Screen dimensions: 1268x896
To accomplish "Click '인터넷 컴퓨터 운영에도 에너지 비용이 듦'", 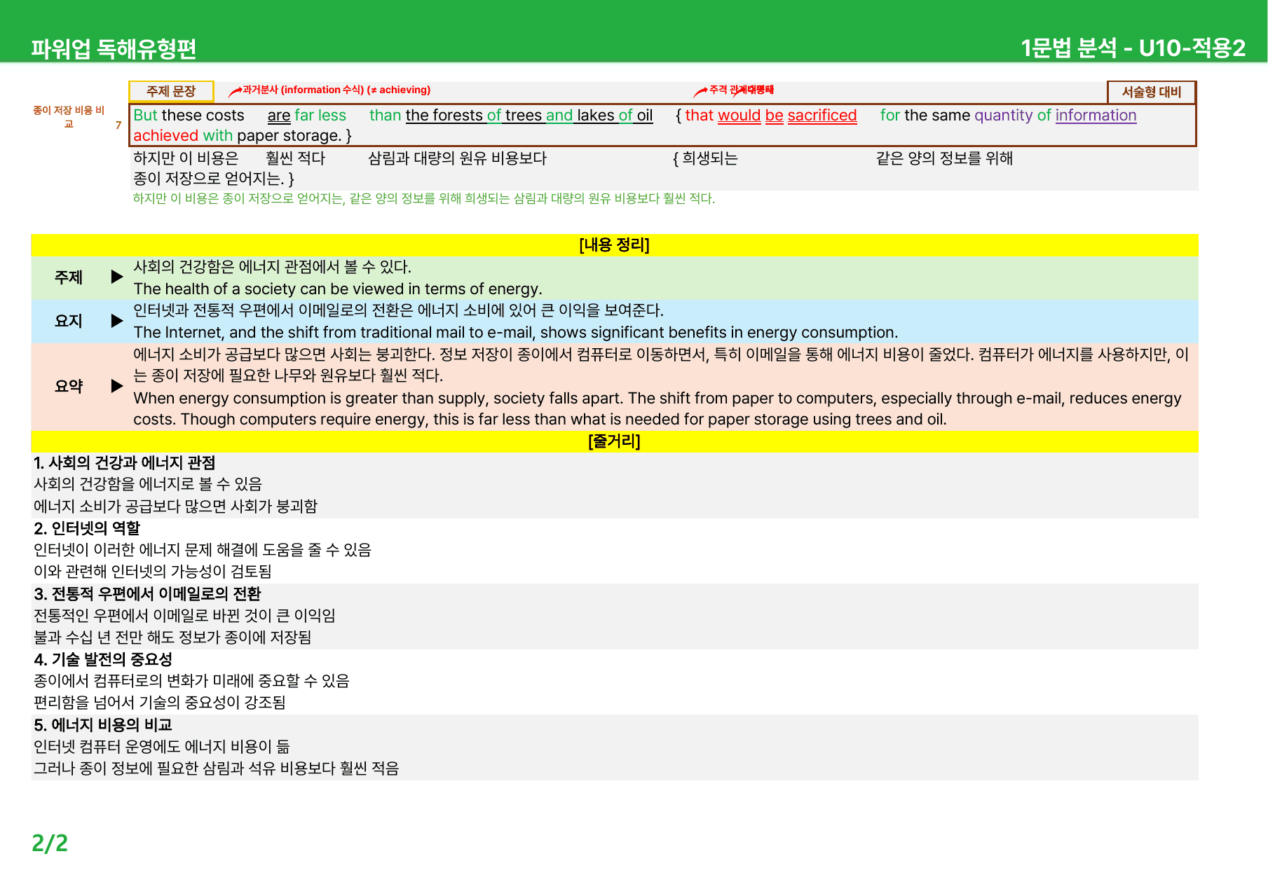I will click(x=162, y=747).
